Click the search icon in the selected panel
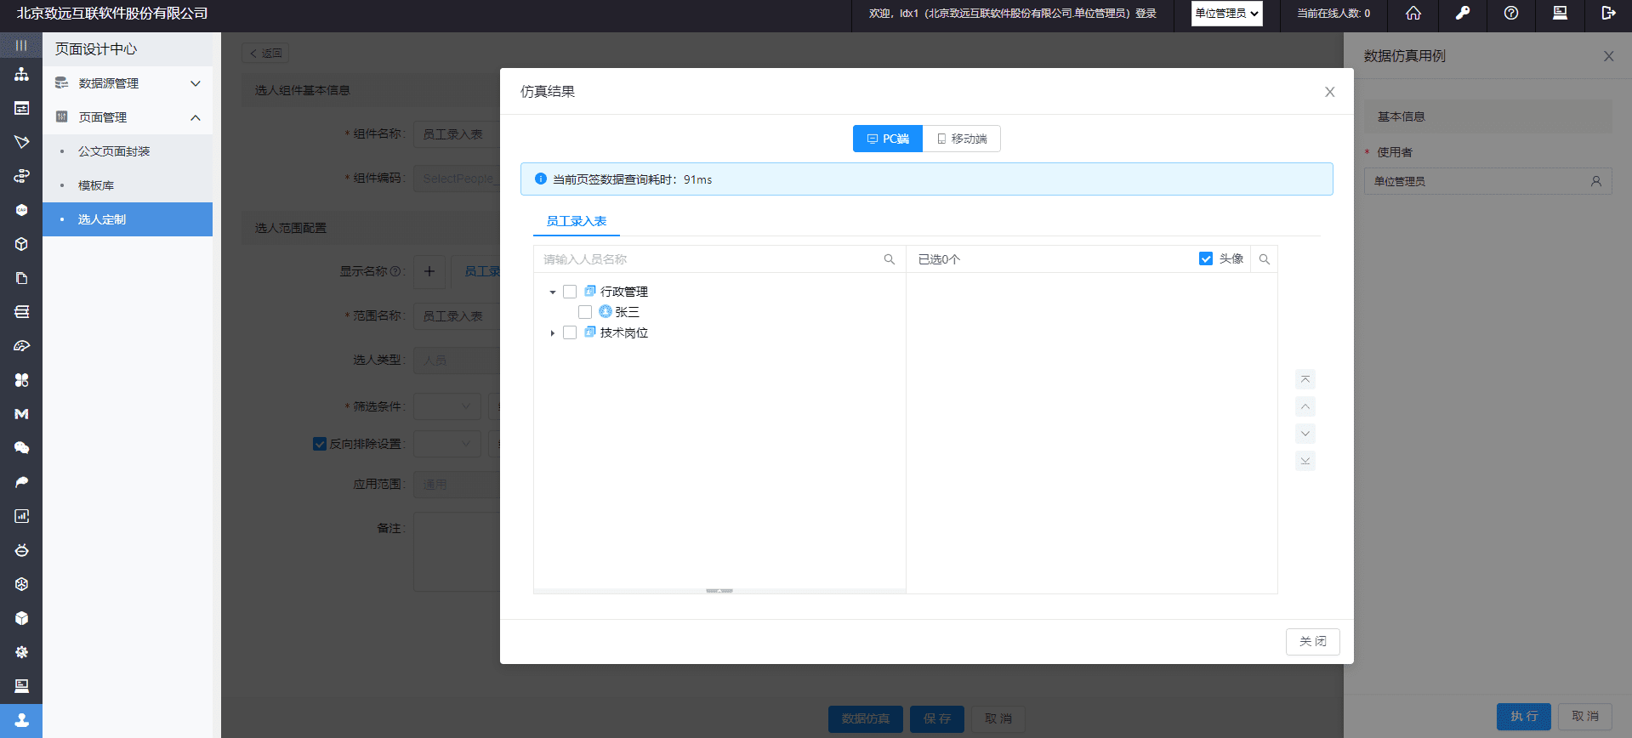1632x738 pixels. point(1265,259)
